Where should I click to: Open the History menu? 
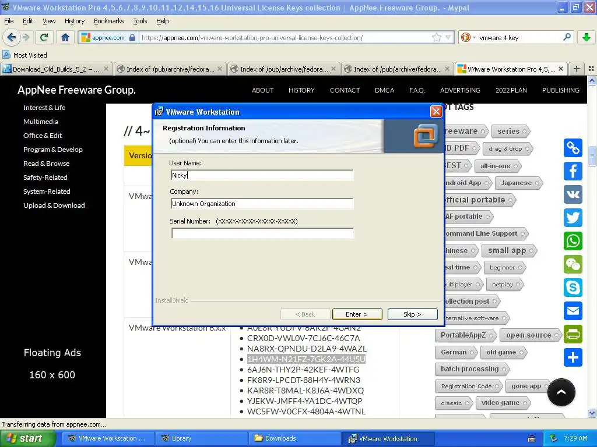(x=74, y=21)
